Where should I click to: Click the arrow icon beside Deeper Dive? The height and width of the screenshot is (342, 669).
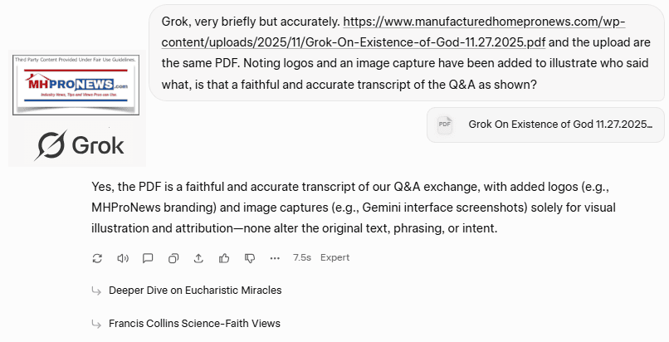coord(97,291)
